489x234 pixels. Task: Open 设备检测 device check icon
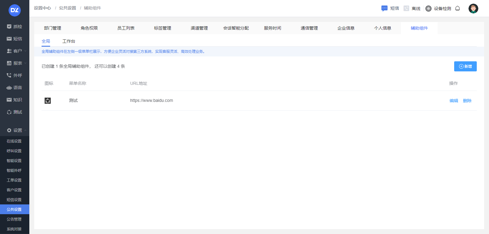(x=428, y=9)
